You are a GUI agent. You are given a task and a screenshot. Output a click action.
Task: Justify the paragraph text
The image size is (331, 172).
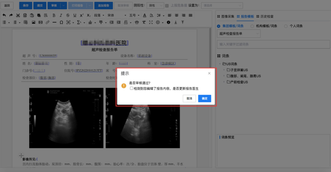[x=190, y=15]
